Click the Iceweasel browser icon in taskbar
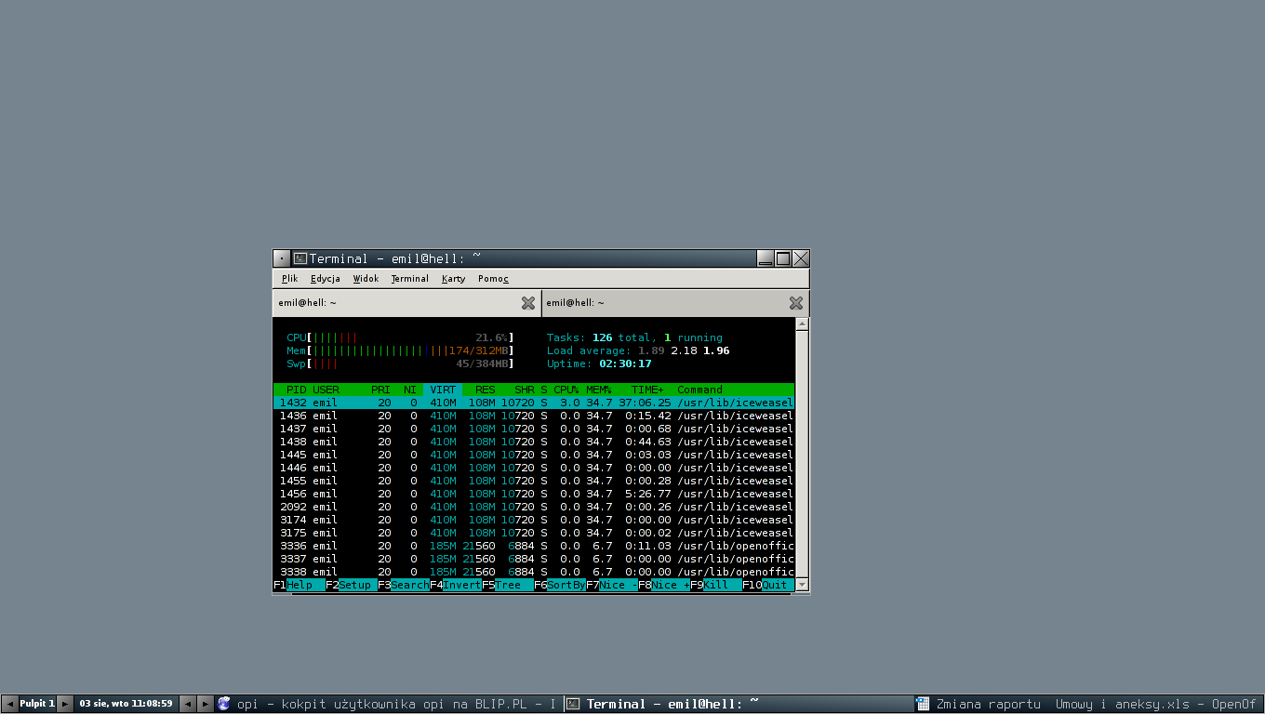The width and height of the screenshot is (1265, 714). click(x=223, y=704)
